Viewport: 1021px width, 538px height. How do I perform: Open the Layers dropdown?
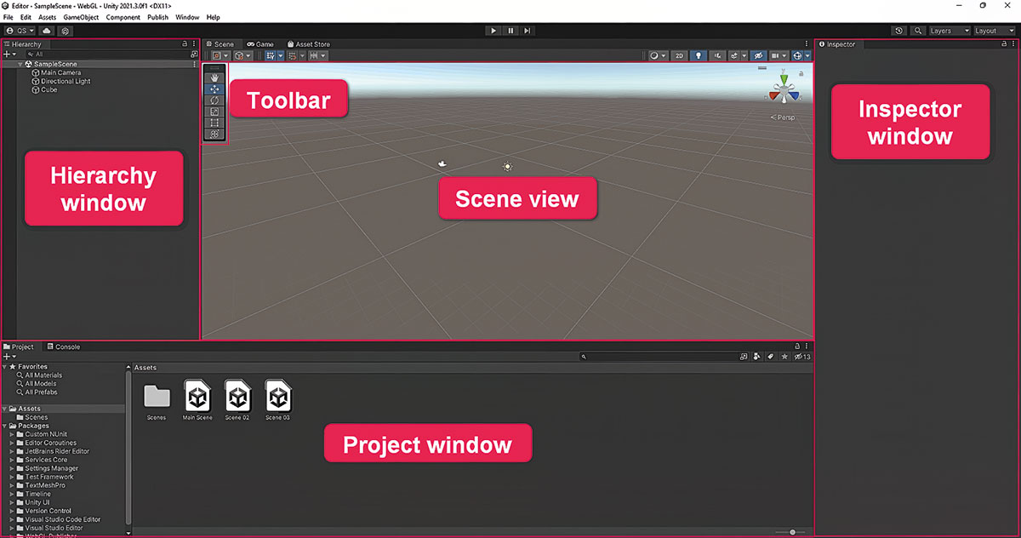[949, 31]
